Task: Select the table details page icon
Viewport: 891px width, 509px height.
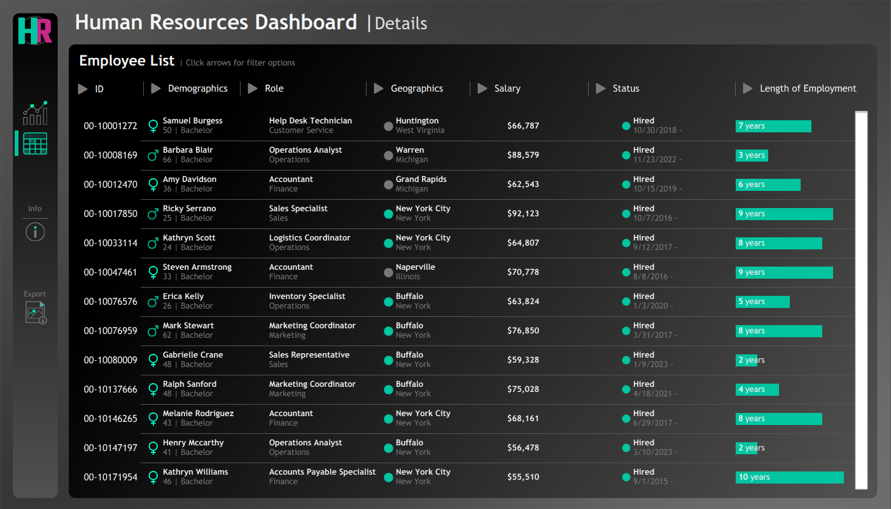Action: click(x=35, y=144)
